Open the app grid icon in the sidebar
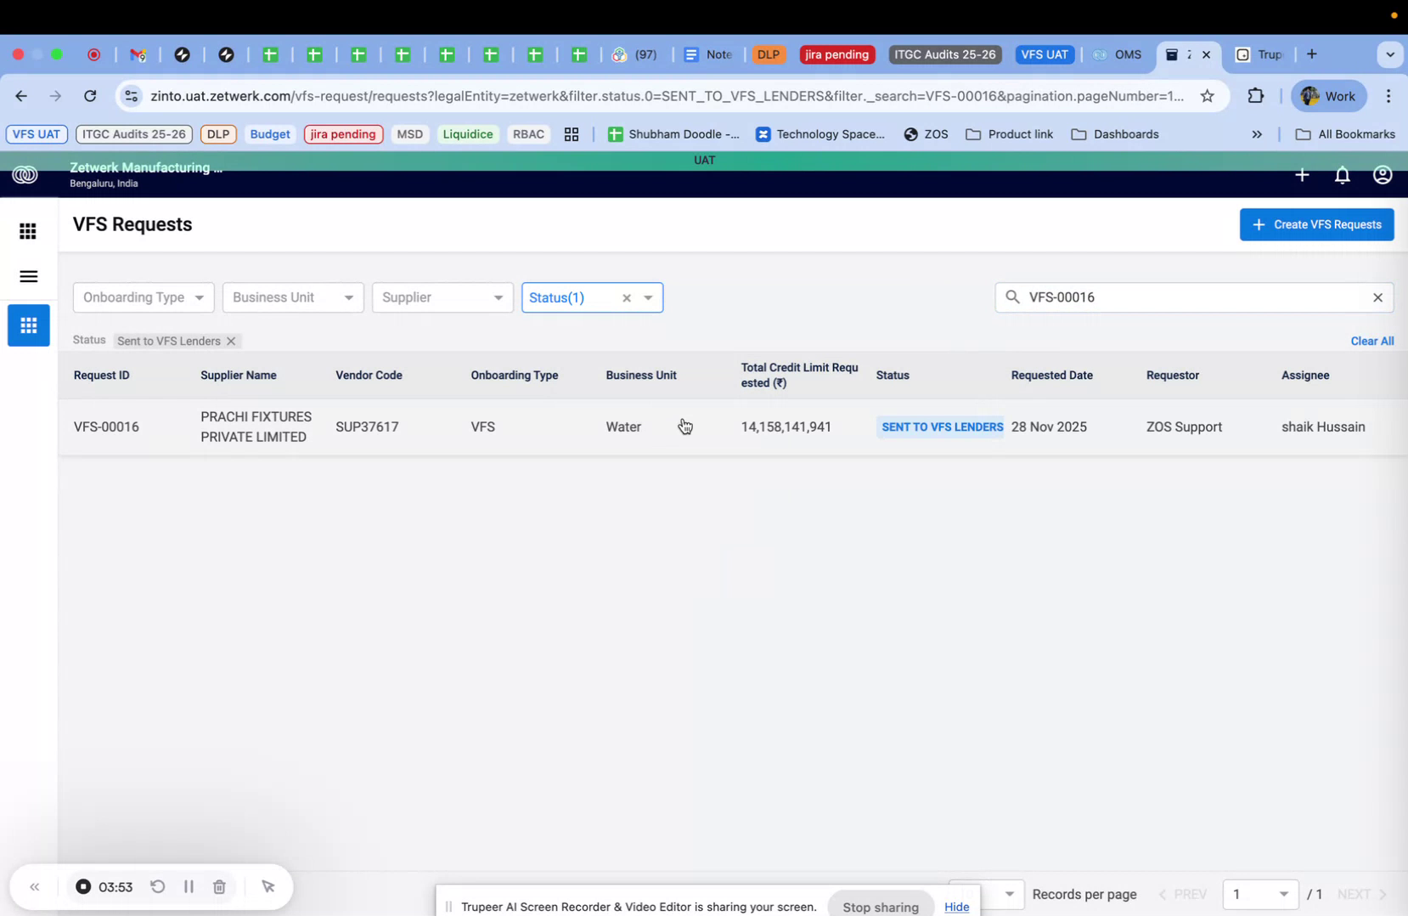Image resolution: width=1408 pixels, height=916 pixels. [x=28, y=230]
